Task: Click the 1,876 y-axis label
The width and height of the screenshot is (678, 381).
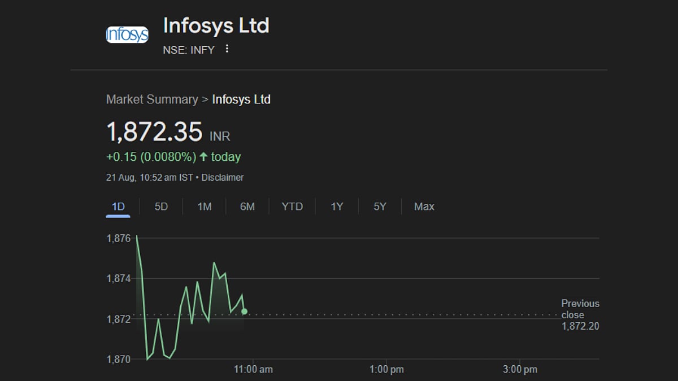Action: [119, 238]
